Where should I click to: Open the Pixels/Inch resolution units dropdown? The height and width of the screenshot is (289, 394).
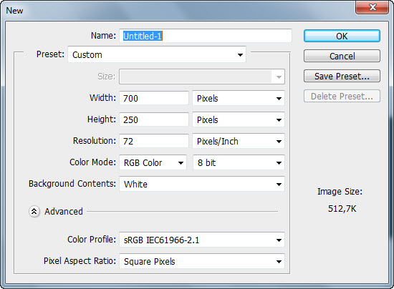point(239,141)
